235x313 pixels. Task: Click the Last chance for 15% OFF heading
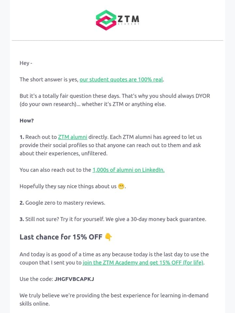(x=61, y=237)
